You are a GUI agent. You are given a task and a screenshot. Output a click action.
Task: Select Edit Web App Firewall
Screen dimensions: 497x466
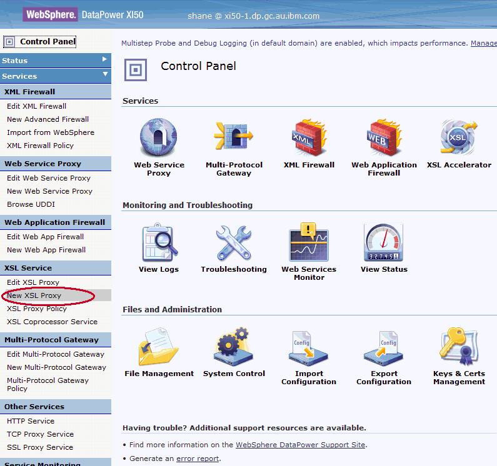click(46, 237)
